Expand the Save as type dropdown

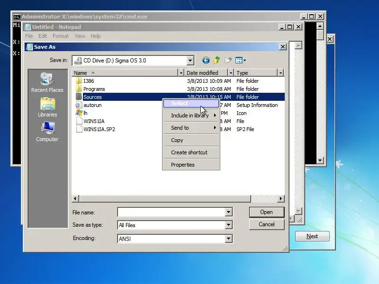[x=228, y=225]
